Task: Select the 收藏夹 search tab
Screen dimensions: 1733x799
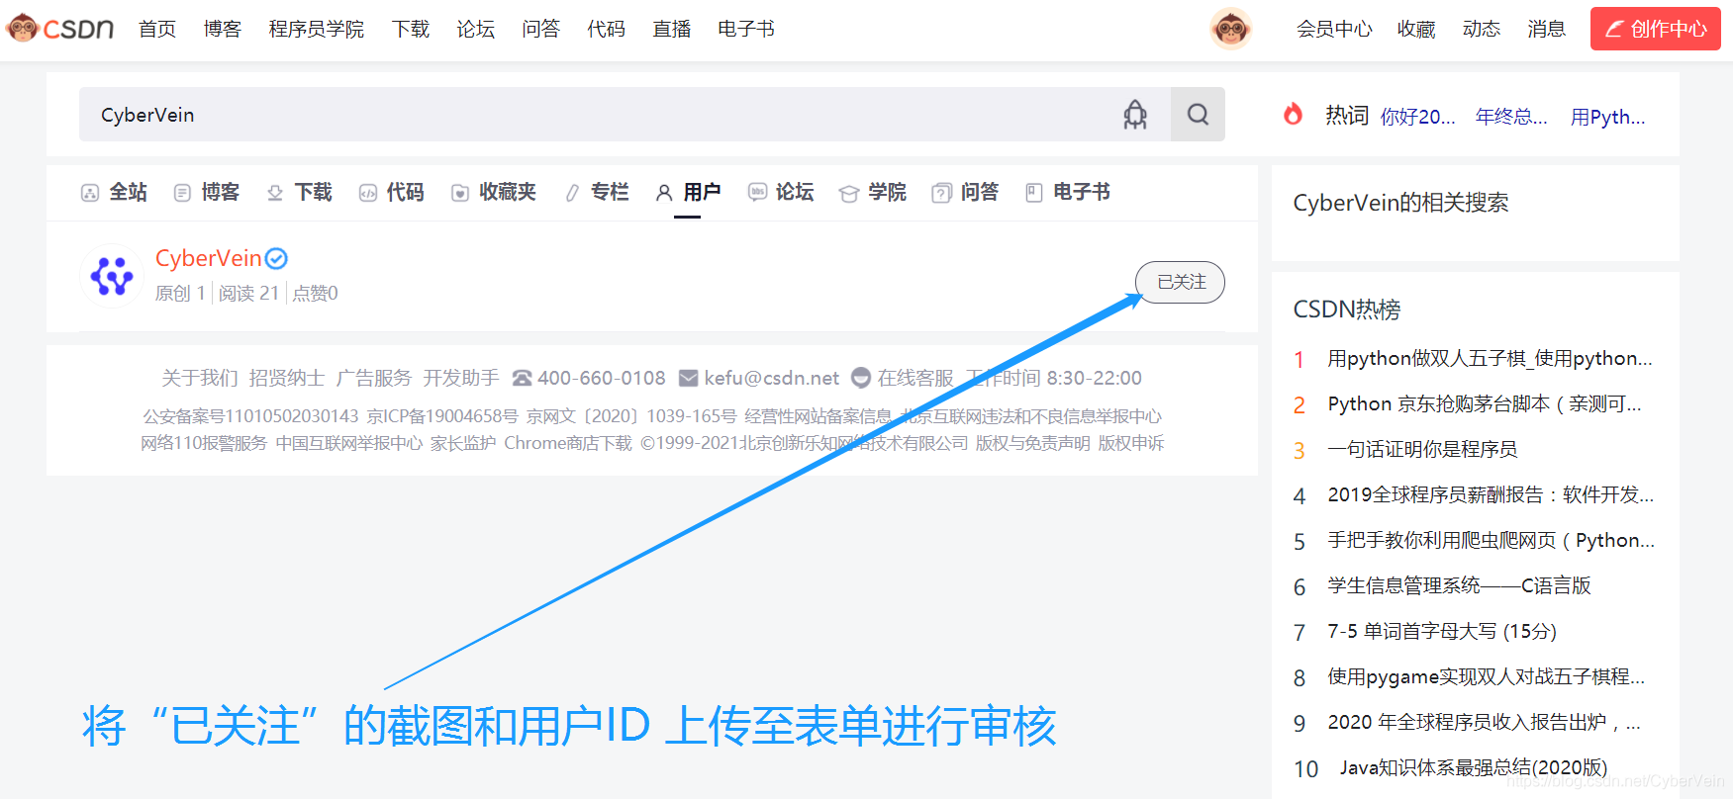Action: pyautogui.click(x=494, y=192)
